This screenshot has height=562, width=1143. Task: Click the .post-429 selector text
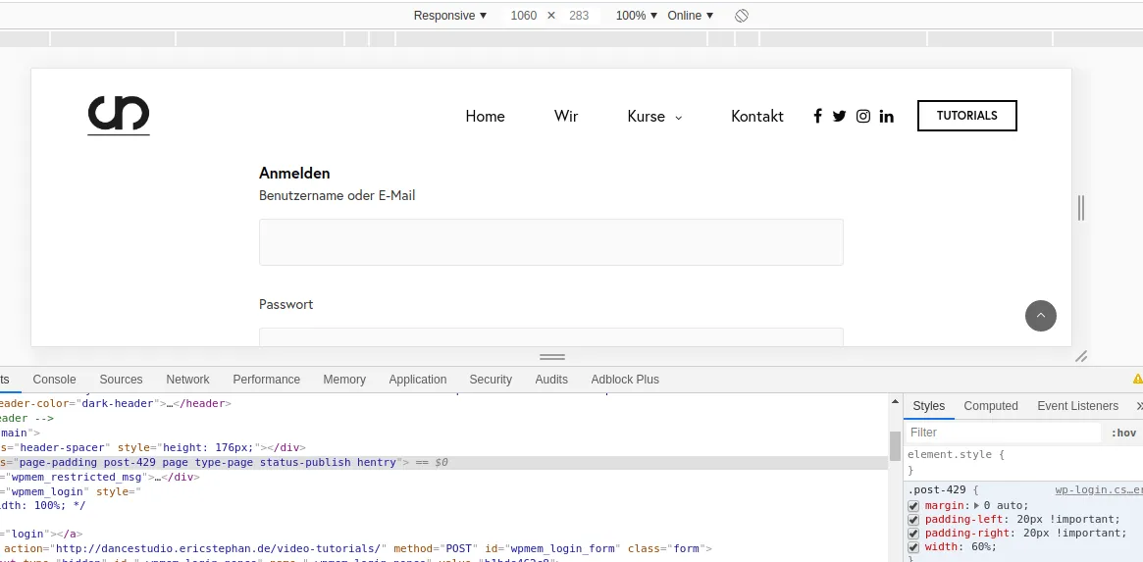tap(937, 490)
